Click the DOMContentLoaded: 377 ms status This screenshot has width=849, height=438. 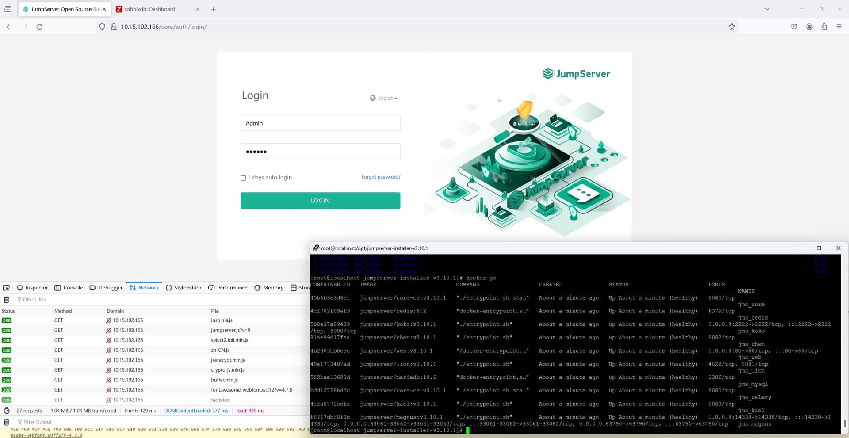(196, 411)
